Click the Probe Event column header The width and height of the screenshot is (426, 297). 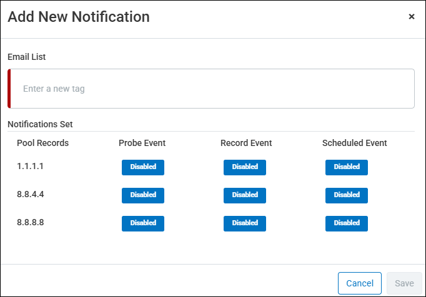(142, 143)
